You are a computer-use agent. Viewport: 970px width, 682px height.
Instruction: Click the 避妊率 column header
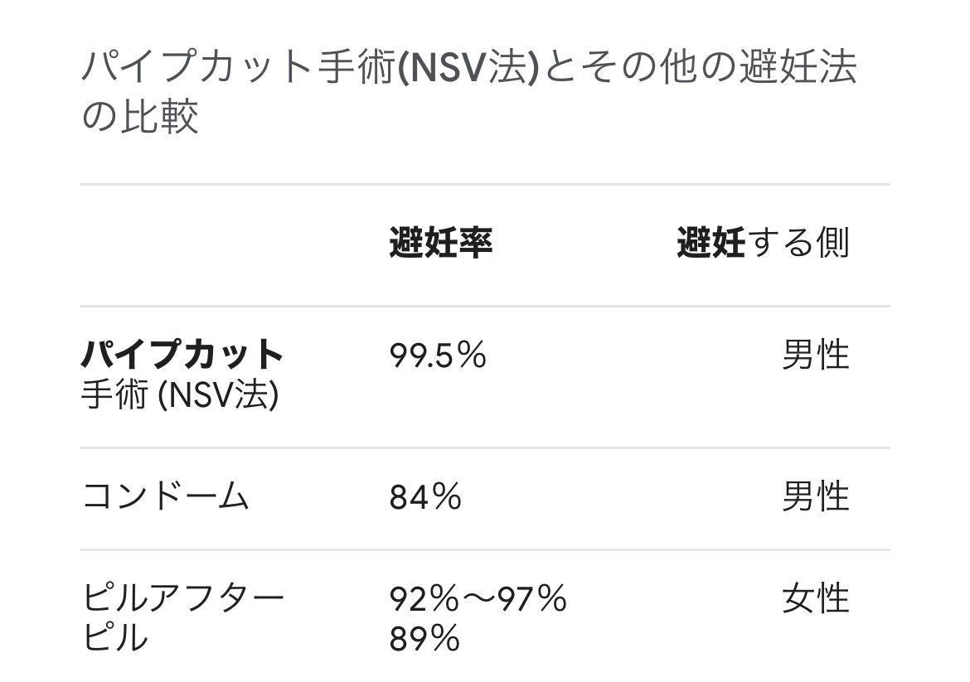click(x=441, y=244)
